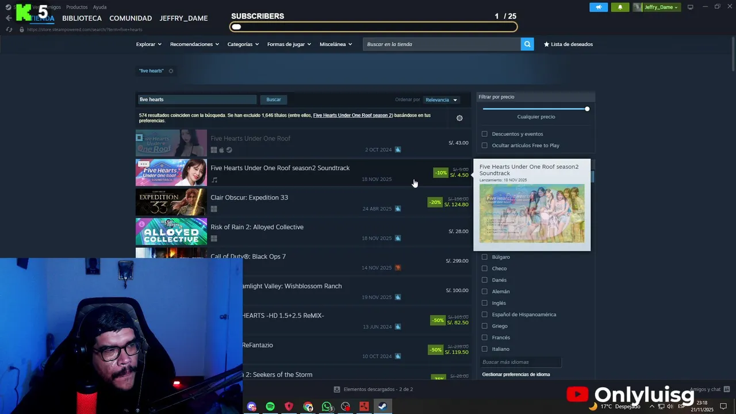Click Gestionar preferencias de idioma
Viewport: 736px width, 414px height.
pyautogui.click(x=516, y=374)
